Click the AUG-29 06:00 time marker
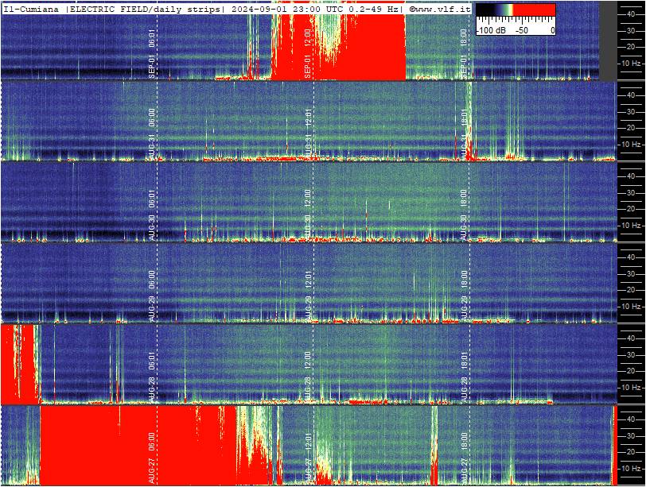 click(x=152, y=296)
